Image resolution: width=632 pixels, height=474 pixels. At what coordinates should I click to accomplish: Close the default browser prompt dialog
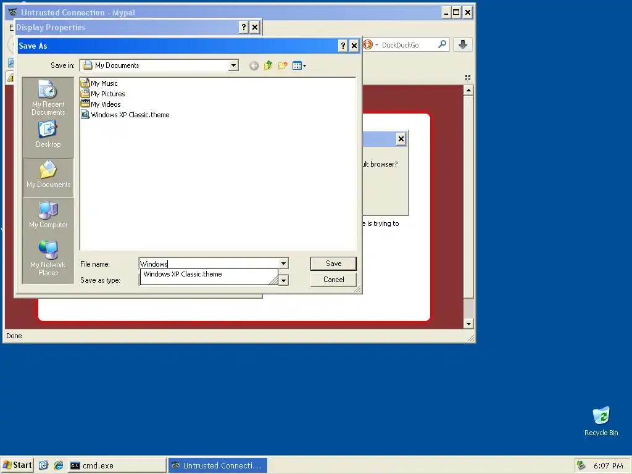tap(401, 139)
